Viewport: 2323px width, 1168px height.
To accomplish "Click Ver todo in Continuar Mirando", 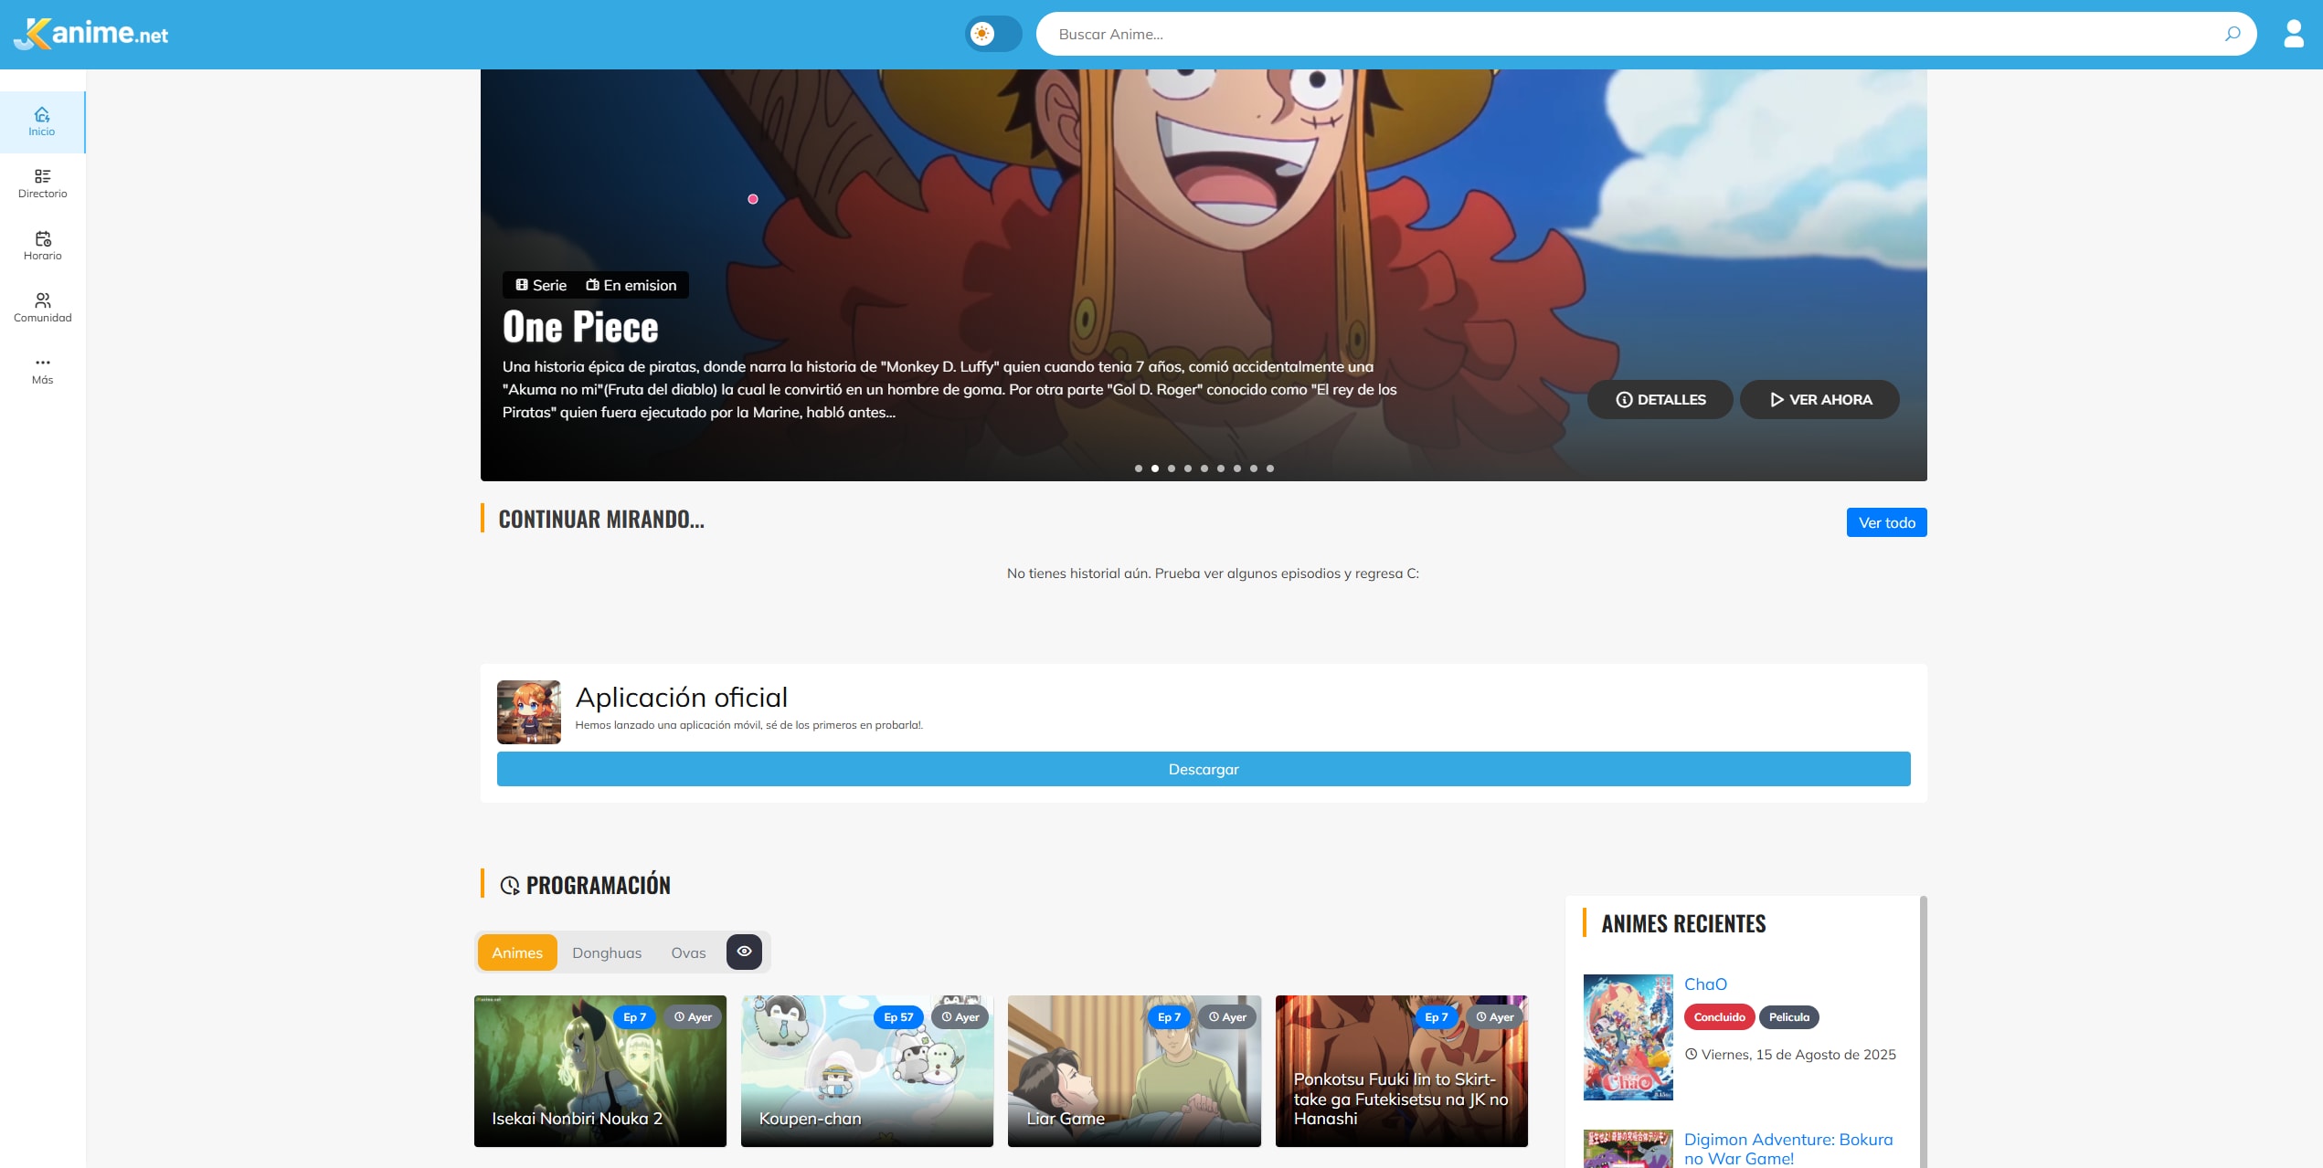I will point(1886,522).
